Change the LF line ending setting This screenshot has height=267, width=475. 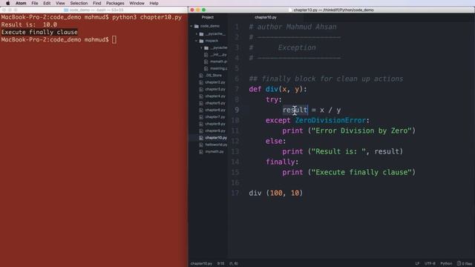pos(417,264)
